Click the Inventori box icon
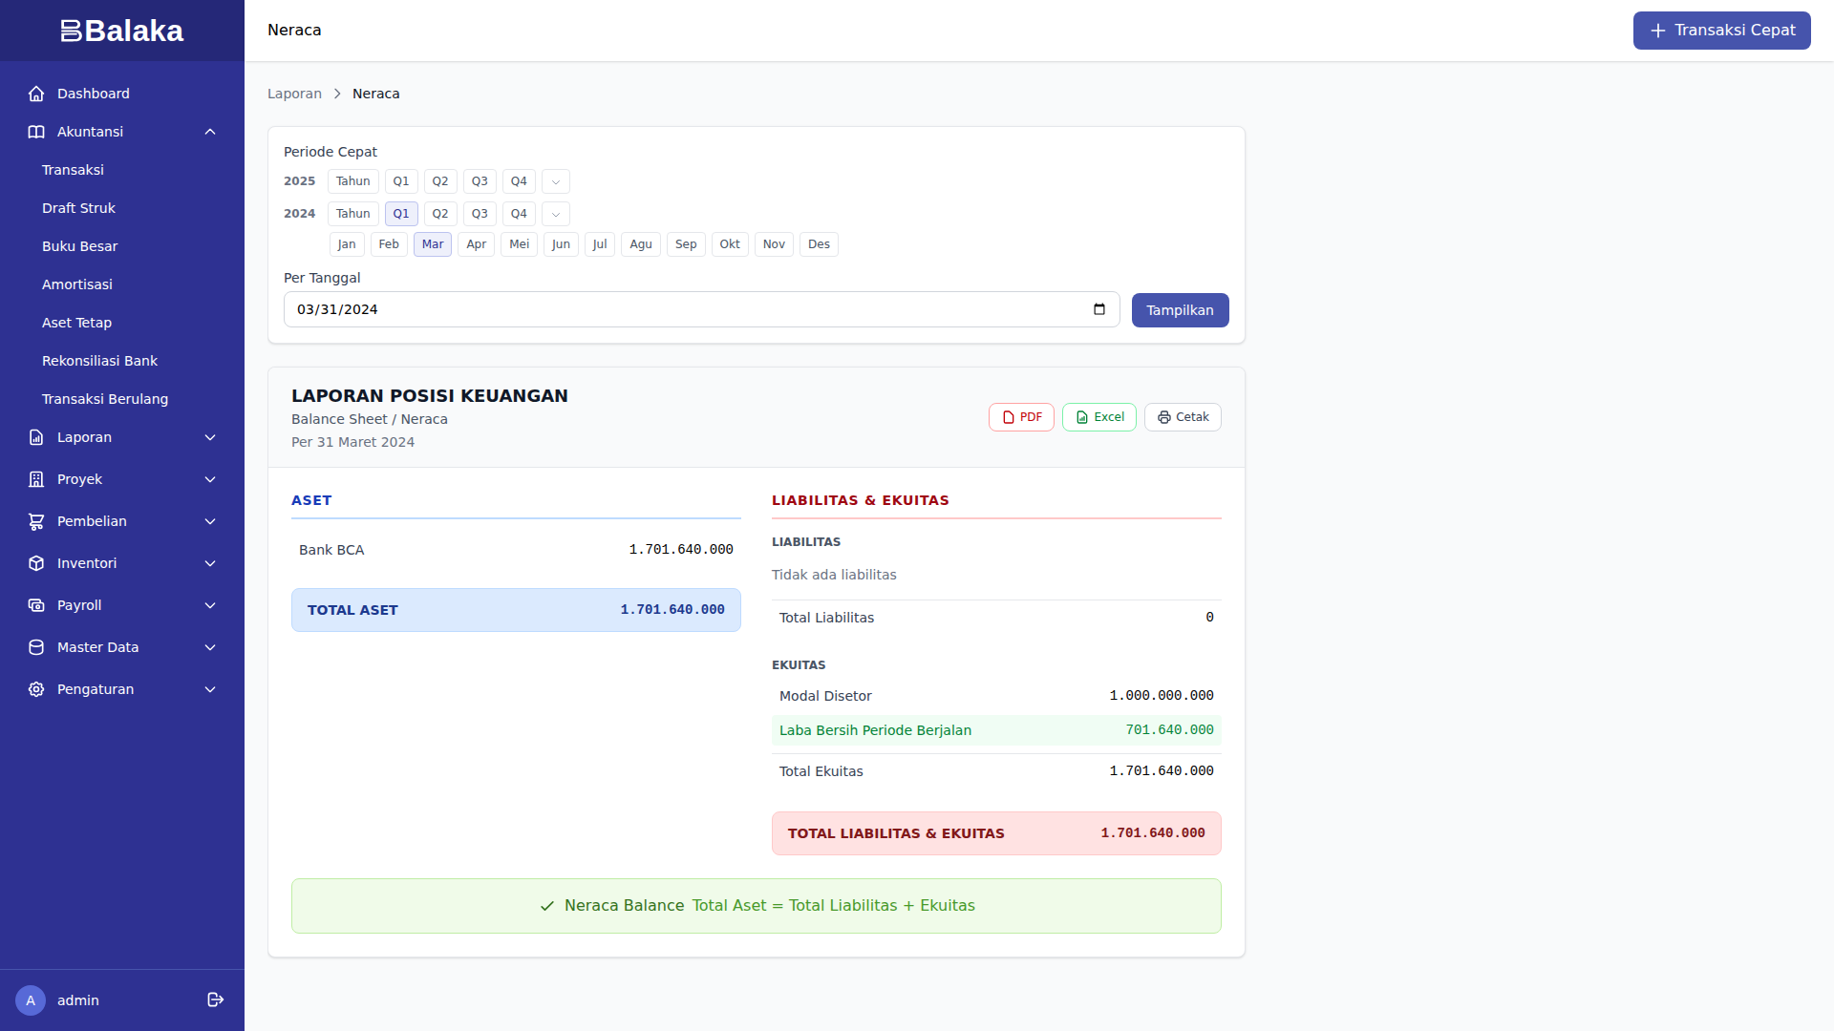 coord(36,563)
